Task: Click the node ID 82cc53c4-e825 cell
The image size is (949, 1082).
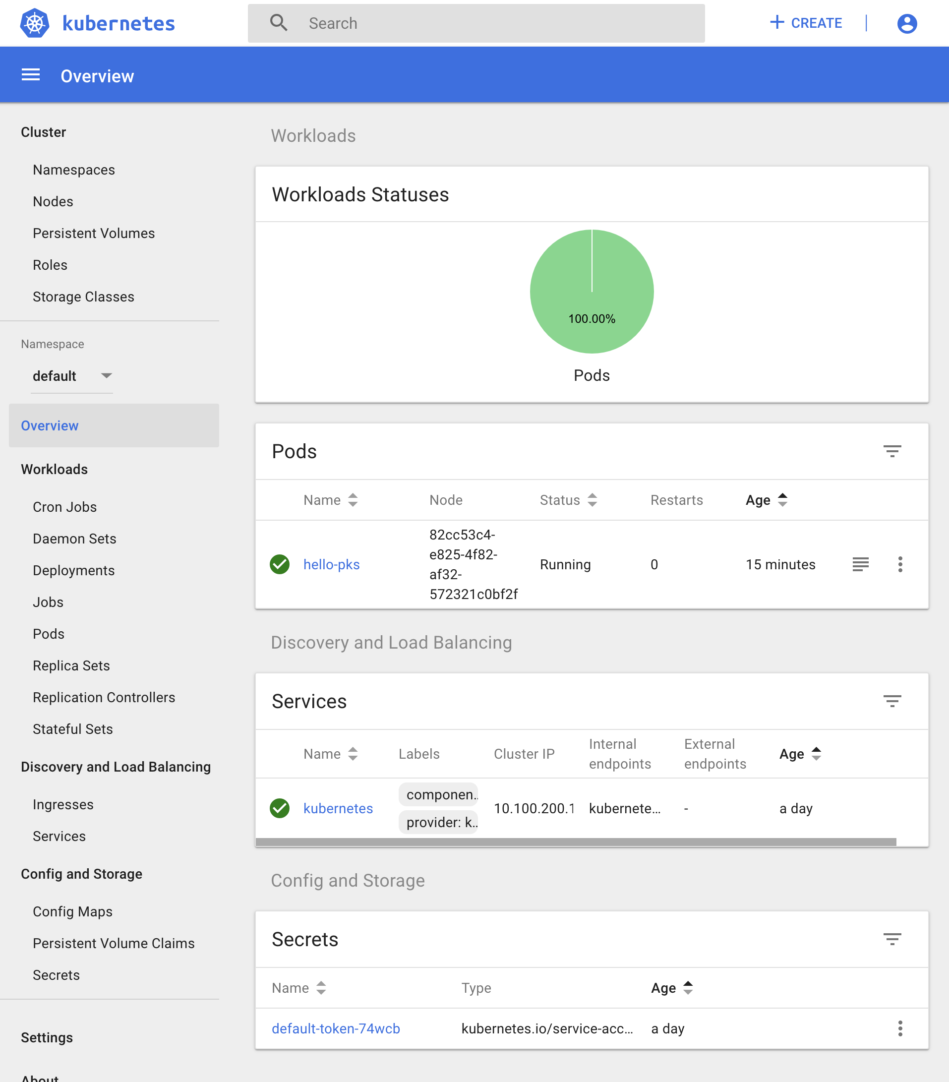Action: pos(474,564)
